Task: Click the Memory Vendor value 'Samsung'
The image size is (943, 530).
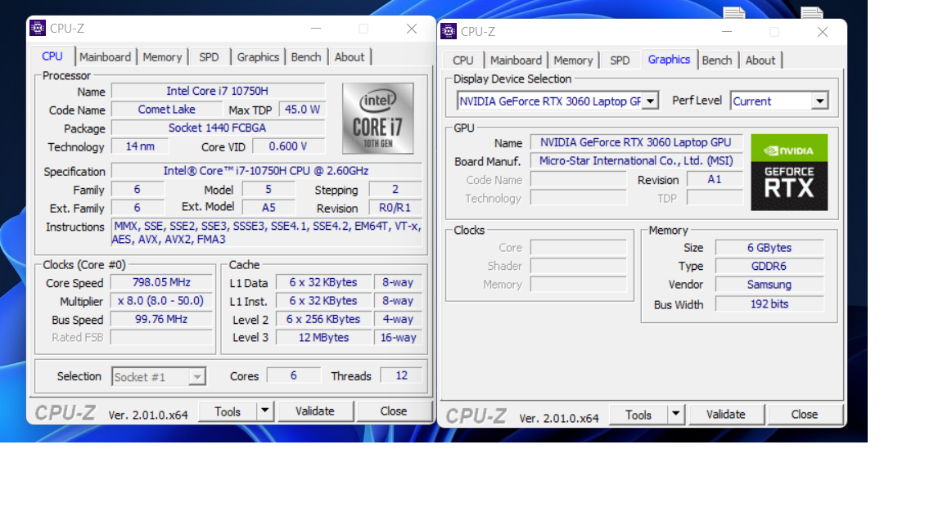Action: tap(769, 285)
